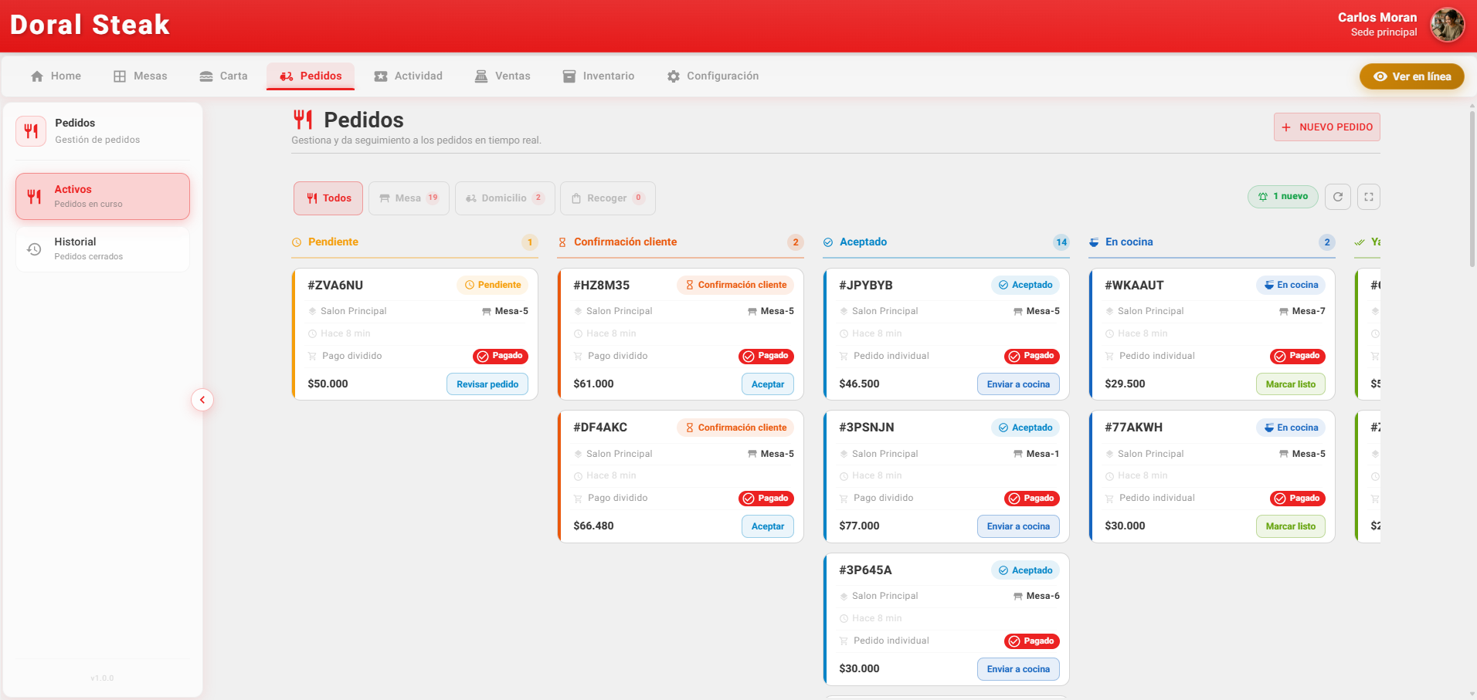
Task: Select the Todos filter
Action: (328, 198)
